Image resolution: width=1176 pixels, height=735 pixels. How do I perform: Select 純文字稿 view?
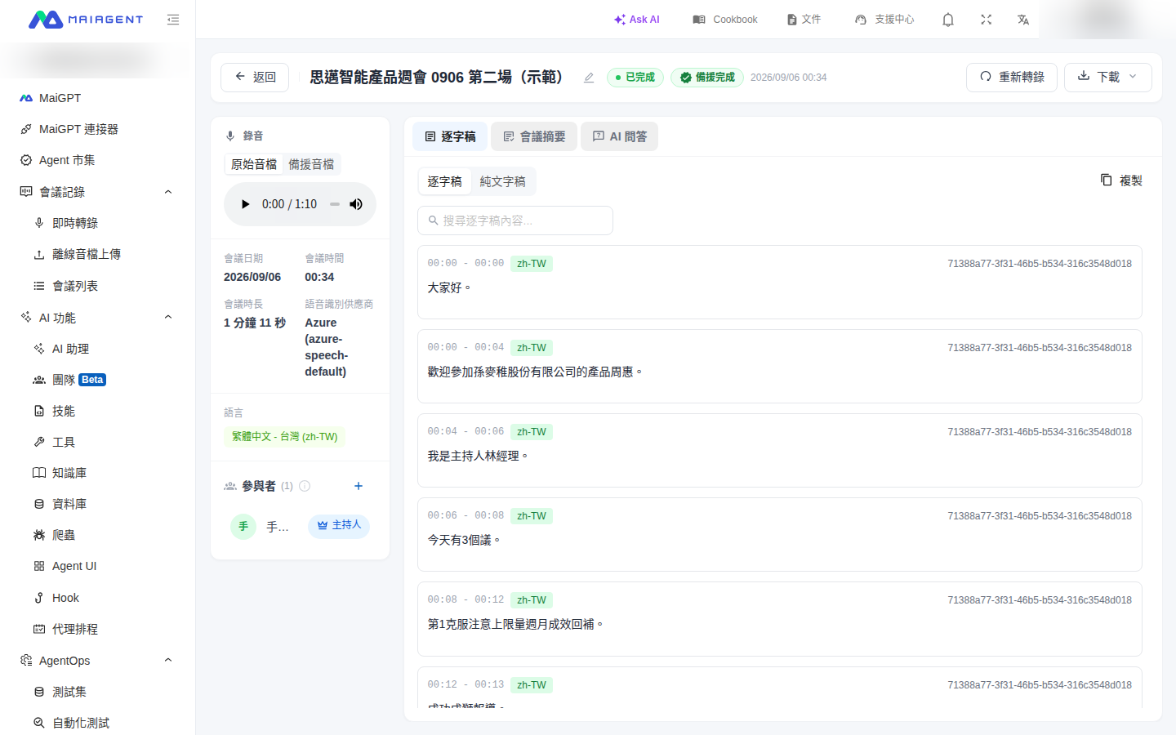click(x=503, y=181)
